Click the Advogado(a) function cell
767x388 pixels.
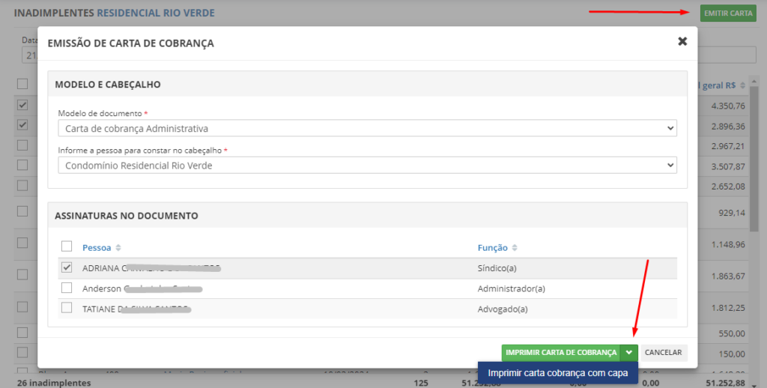pos(503,309)
